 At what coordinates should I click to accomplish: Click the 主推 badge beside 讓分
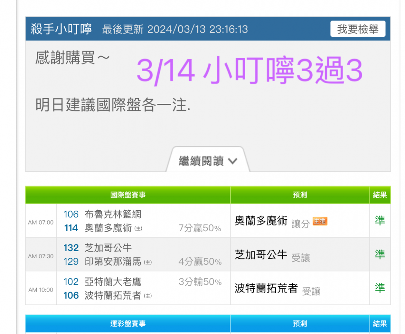pos(320,221)
